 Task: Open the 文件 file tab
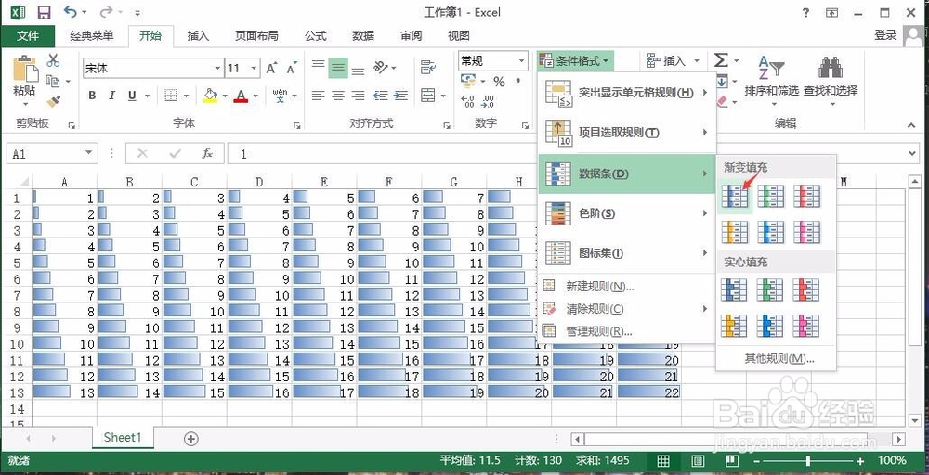click(x=28, y=36)
